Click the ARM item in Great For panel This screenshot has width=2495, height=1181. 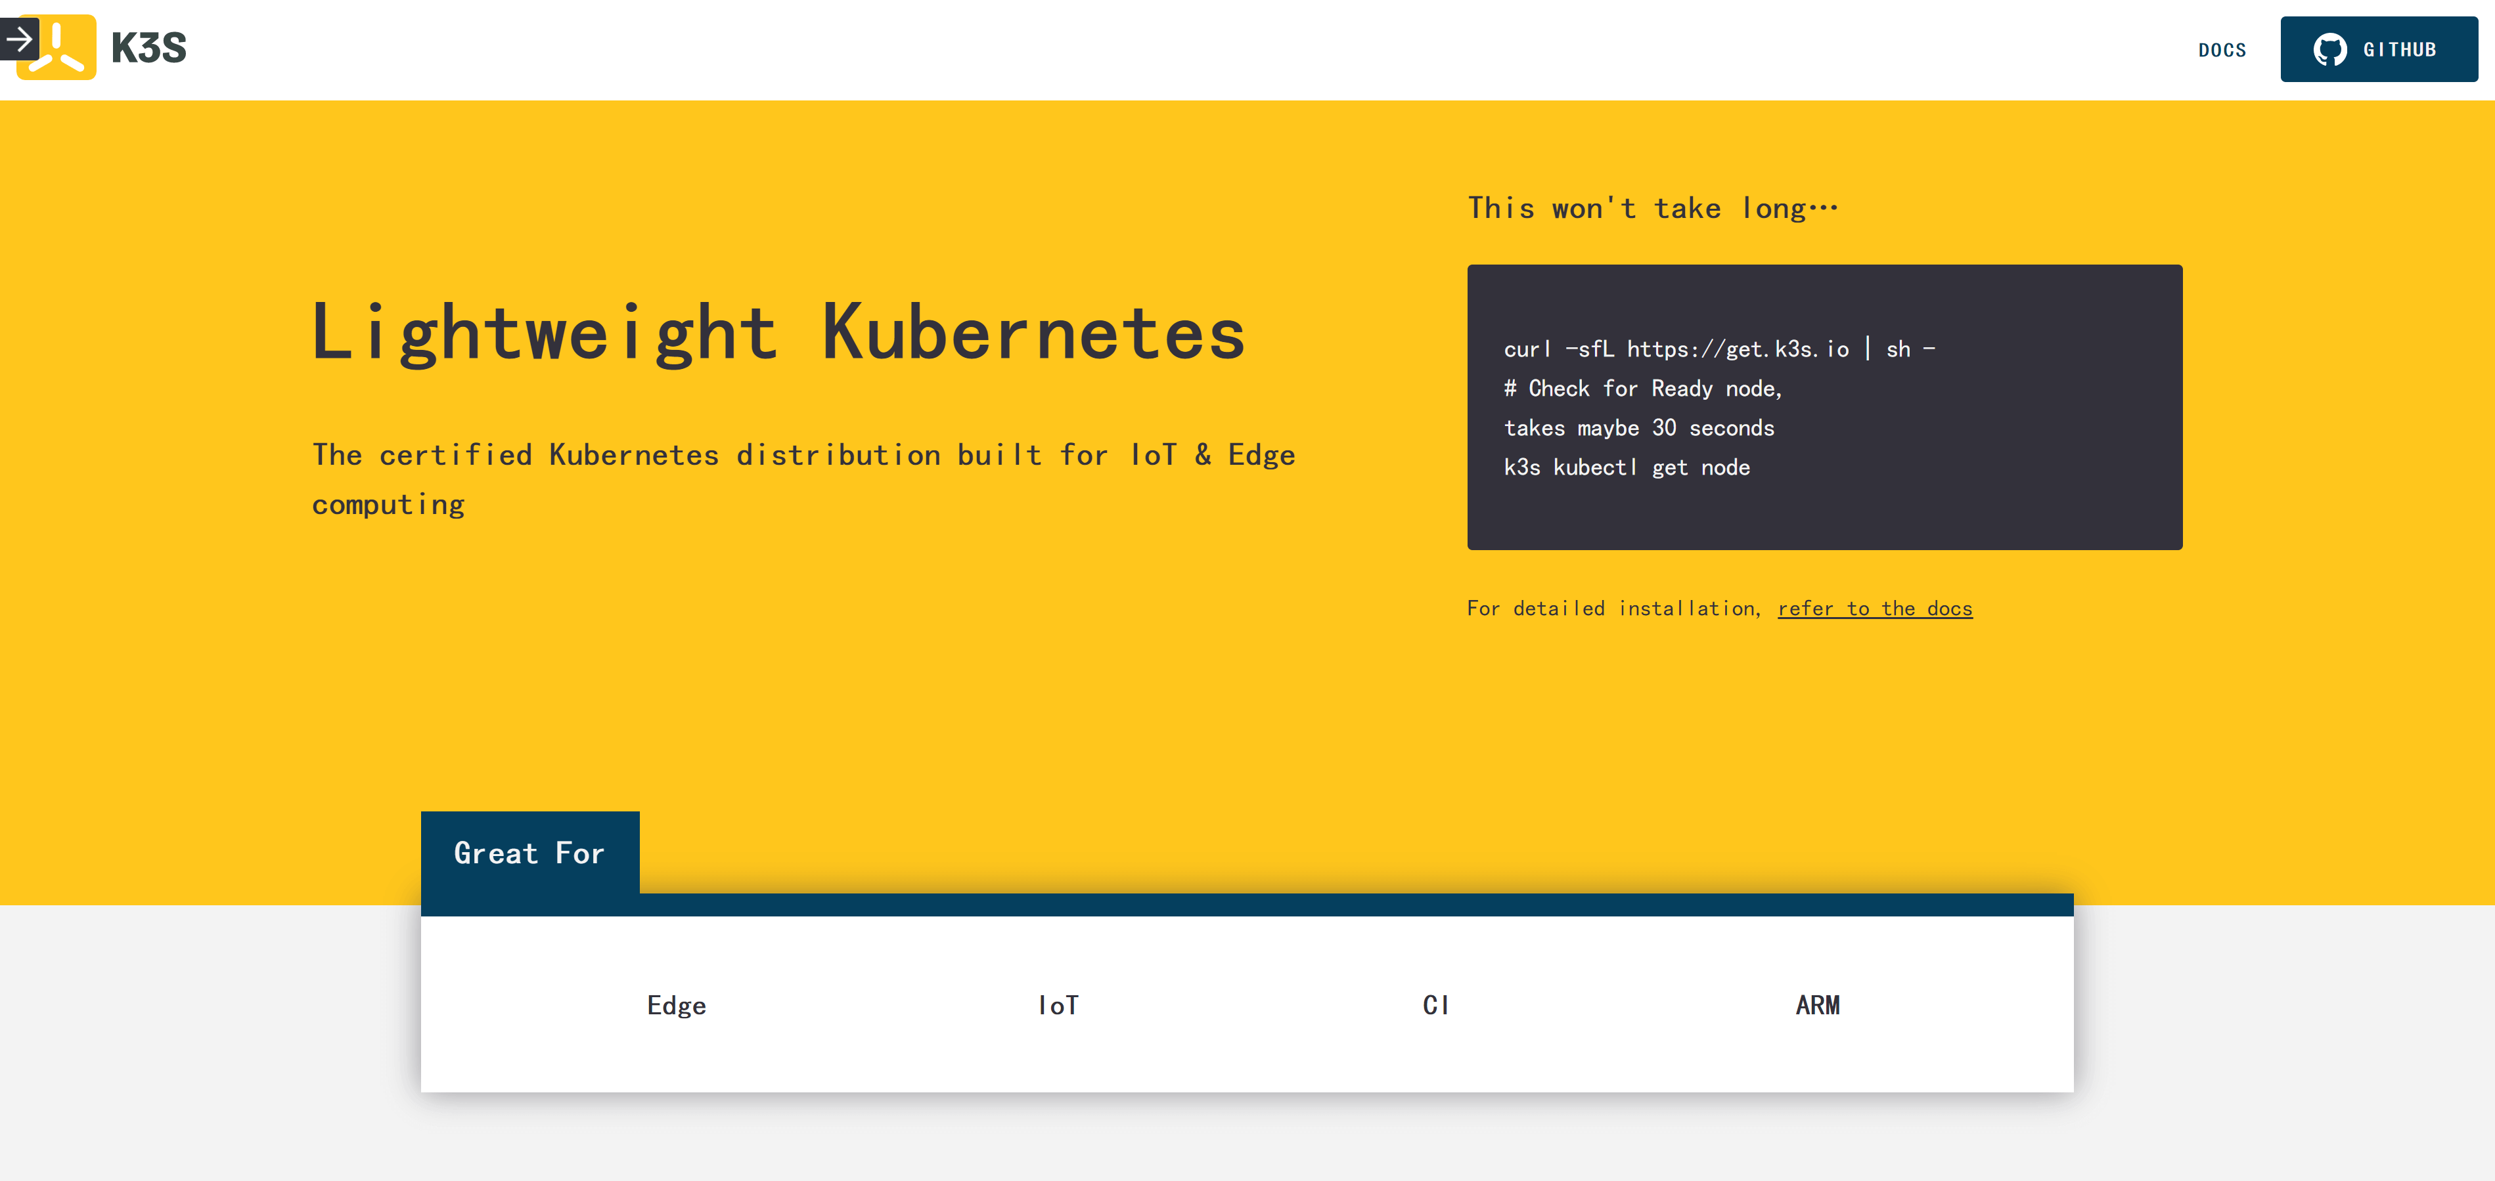click(x=1817, y=1005)
